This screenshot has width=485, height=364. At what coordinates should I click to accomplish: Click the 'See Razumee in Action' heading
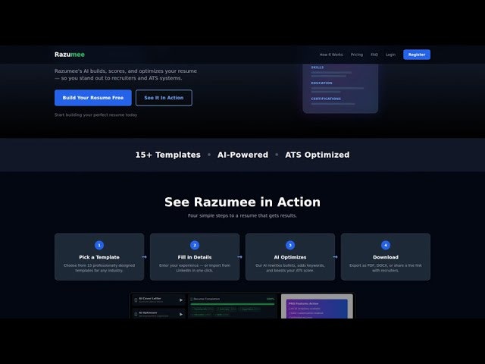pyautogui.click(x=242, y=202)
